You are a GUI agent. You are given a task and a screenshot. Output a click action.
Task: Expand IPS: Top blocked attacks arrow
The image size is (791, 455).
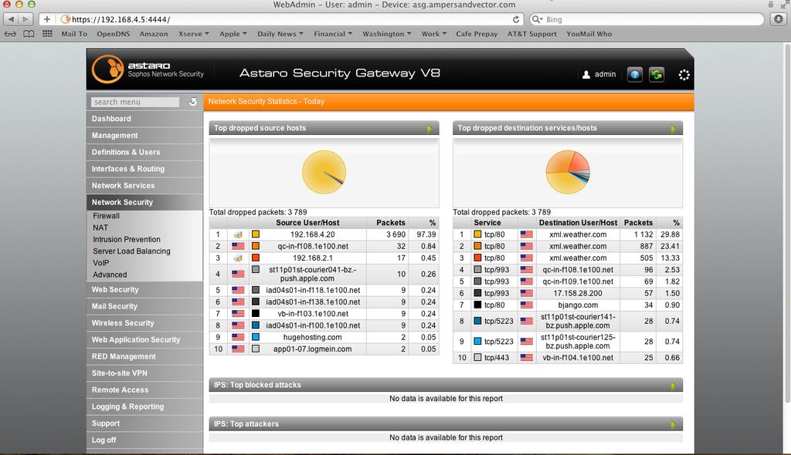coord(673,386)
